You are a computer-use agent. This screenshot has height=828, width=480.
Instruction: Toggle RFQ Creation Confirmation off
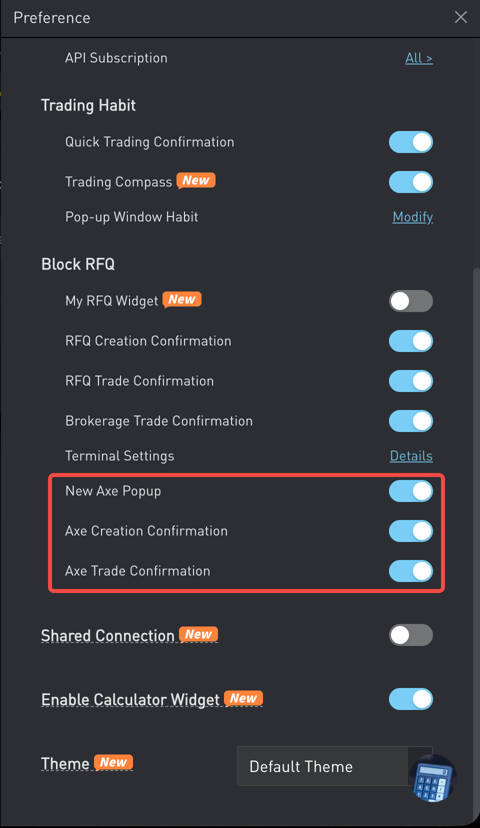click(x=410, y=341)
